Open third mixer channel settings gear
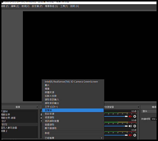Screen dimensions: 158x141 [x=135, y=135]
